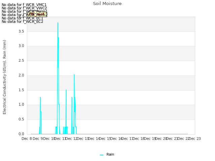Click the 1.0 y-axis tick label
The width and height of the screenshot is (215, 161).
click(x=21, y=105)
